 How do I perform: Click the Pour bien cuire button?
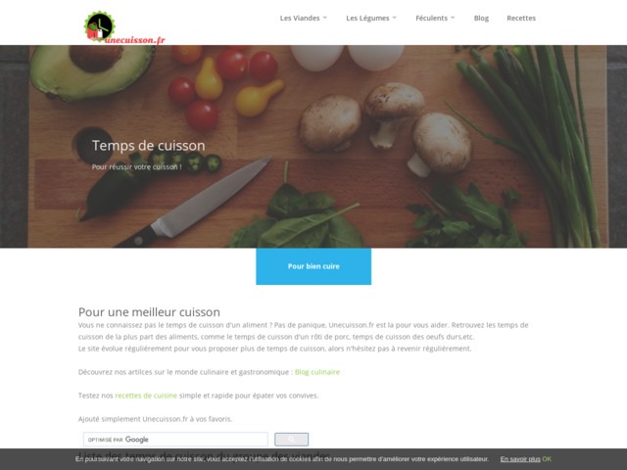point(313,266)
